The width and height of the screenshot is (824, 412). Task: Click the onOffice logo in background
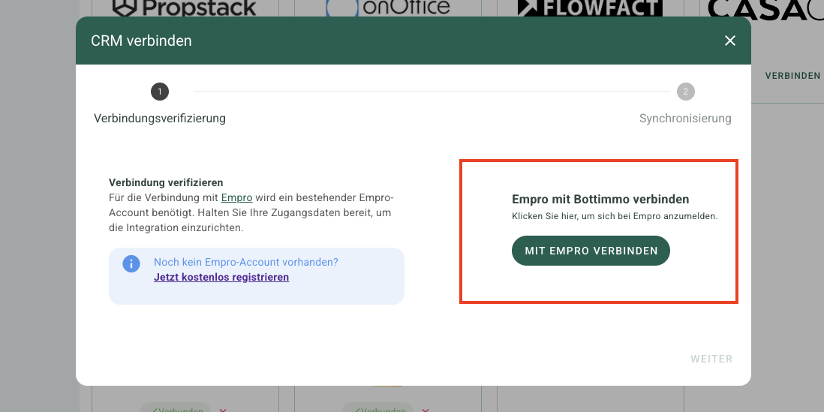(x=388, y=8)
